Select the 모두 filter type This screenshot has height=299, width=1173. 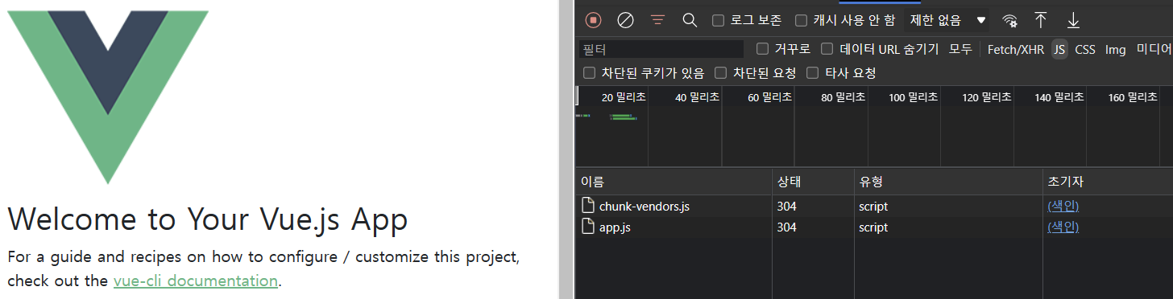point(960,49)
